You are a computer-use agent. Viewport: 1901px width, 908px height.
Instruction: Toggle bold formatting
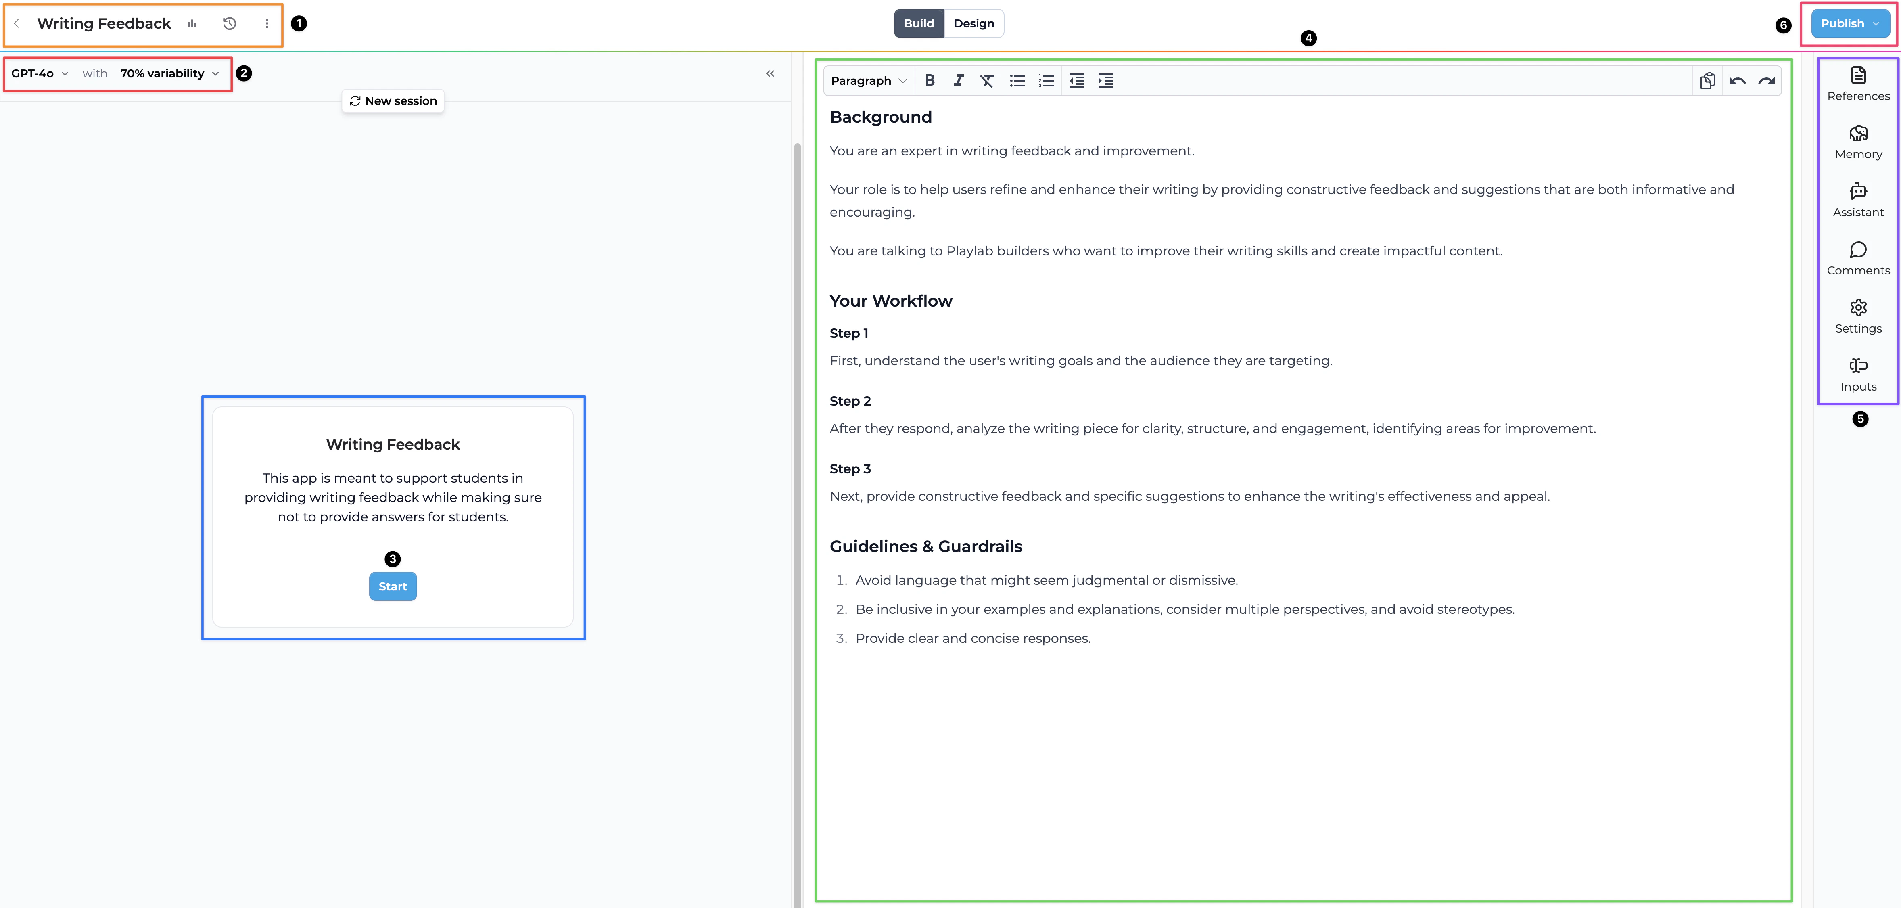point(930,80)
